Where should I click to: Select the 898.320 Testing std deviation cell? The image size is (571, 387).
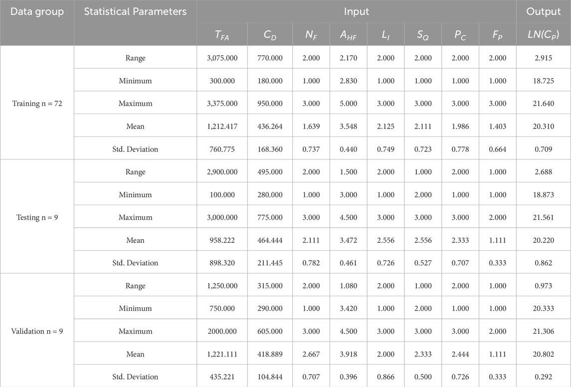[222, 262]
